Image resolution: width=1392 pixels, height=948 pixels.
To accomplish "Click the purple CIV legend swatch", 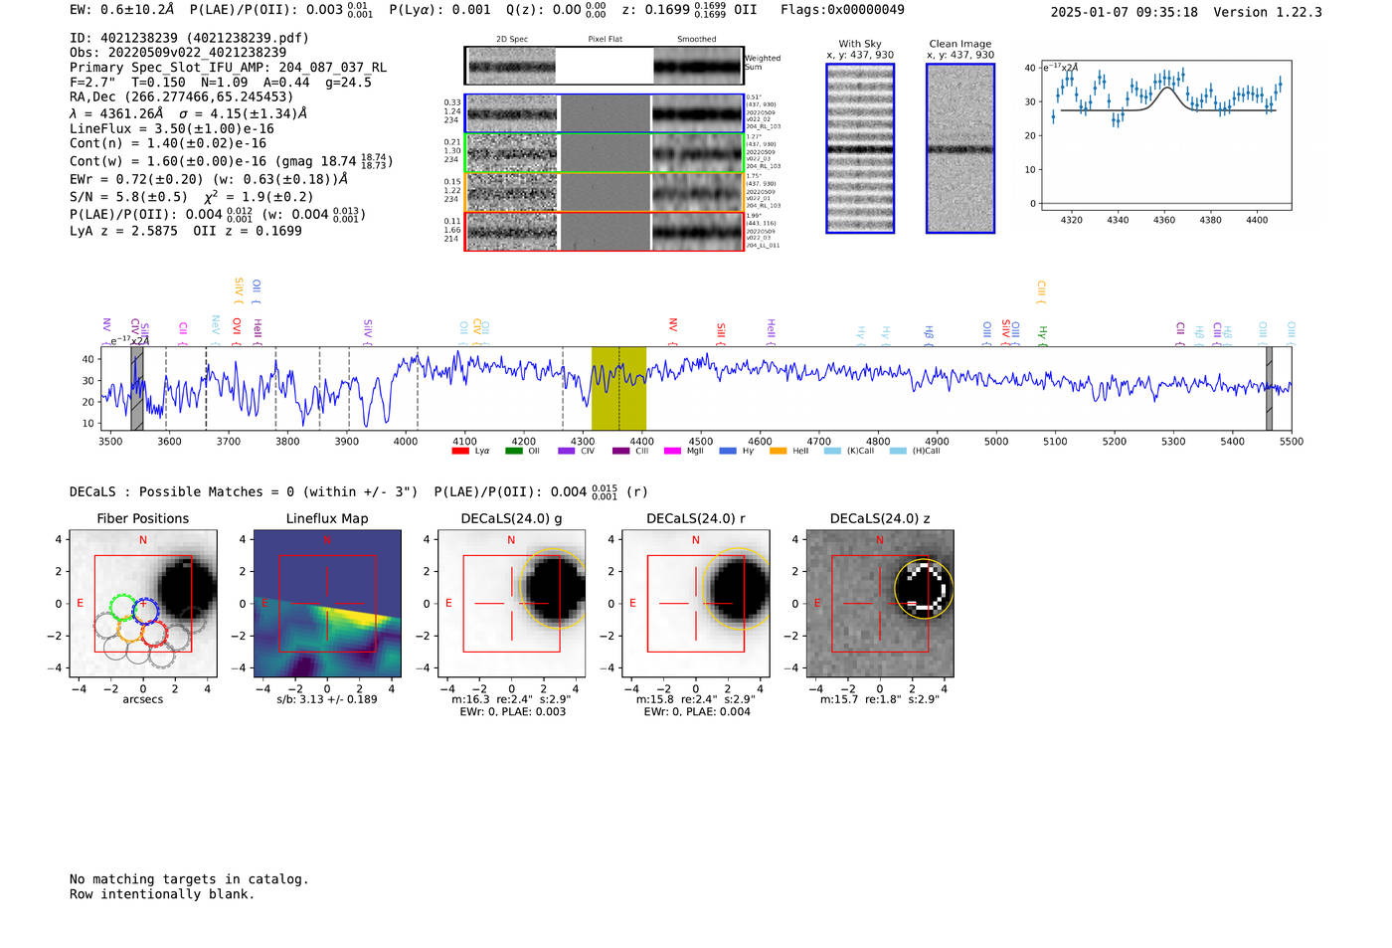I will [567, 451].
